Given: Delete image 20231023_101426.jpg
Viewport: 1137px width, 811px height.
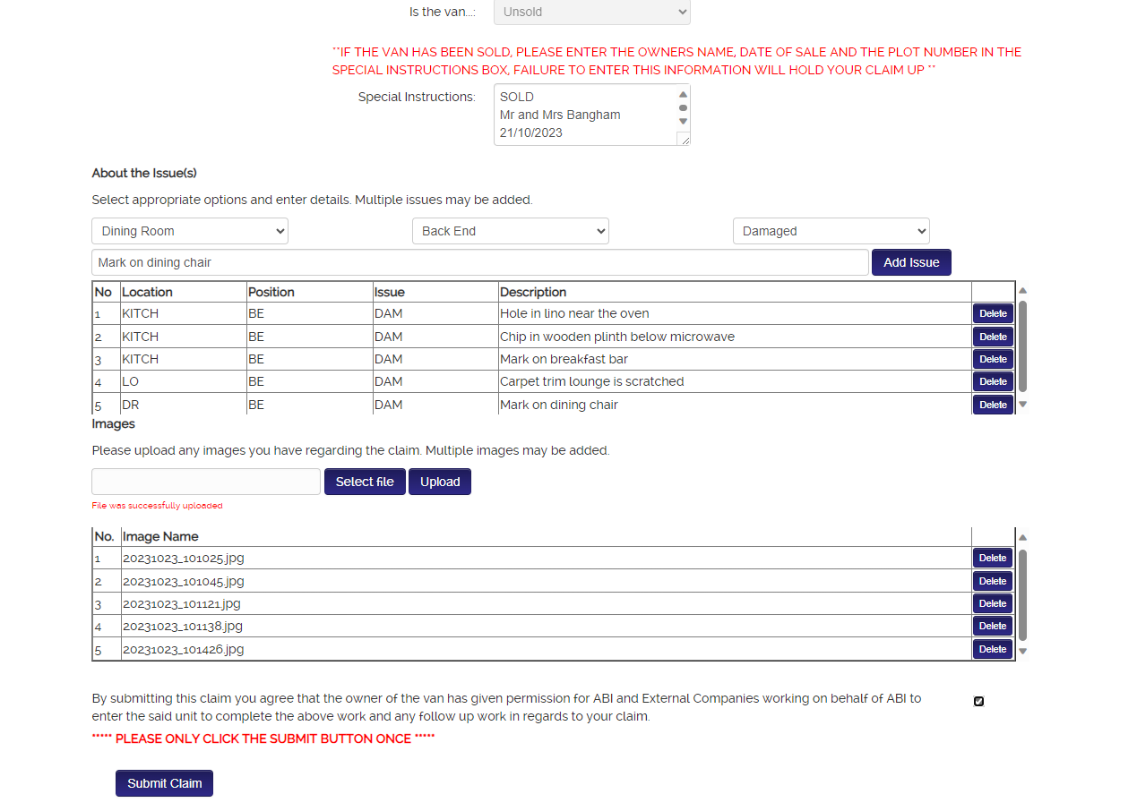Looking at the screenshot, I should pos(992,649).
